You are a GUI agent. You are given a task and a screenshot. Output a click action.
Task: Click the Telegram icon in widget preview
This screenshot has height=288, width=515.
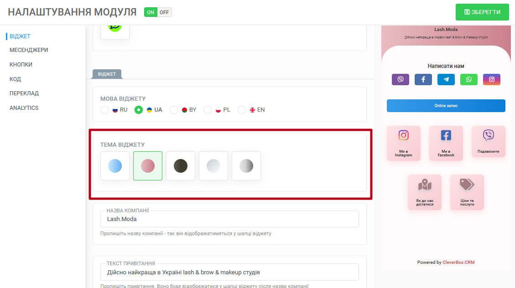tap(446, 79)
